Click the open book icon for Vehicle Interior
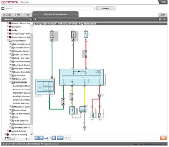Viewport: 169px width, 147px height. 10,41
